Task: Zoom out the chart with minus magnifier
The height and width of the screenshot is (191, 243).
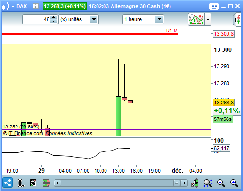Action: (x=221, y=183)
